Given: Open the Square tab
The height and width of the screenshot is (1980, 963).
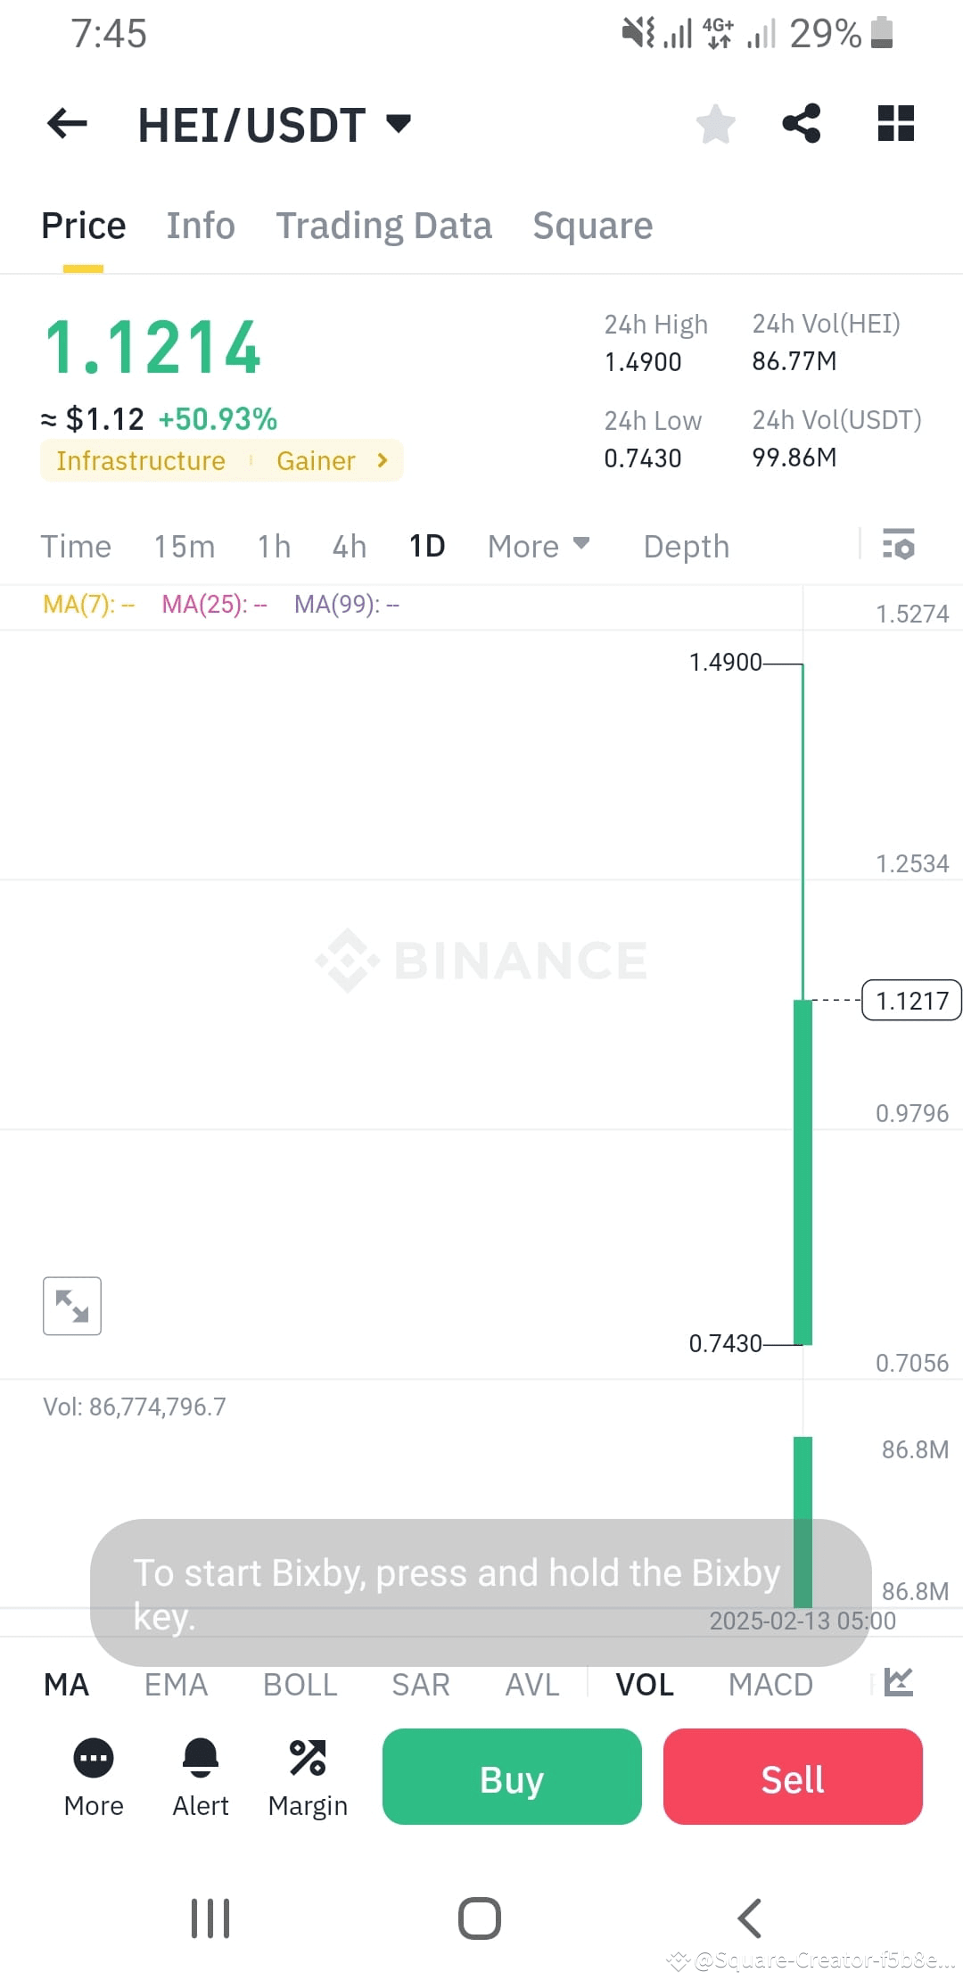Looking at the screenshot, I should click(591, 226).
